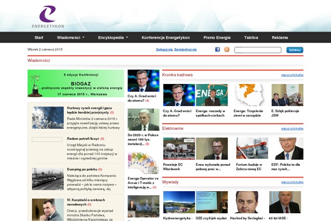
Task: Open Reklama menu item
Action: pos(280,38)
